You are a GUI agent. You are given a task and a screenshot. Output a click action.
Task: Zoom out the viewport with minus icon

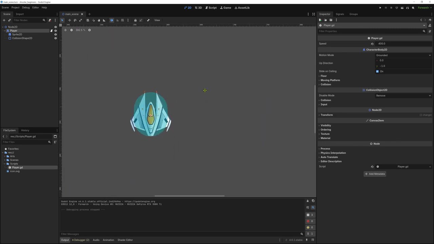(x=71, y=30)
